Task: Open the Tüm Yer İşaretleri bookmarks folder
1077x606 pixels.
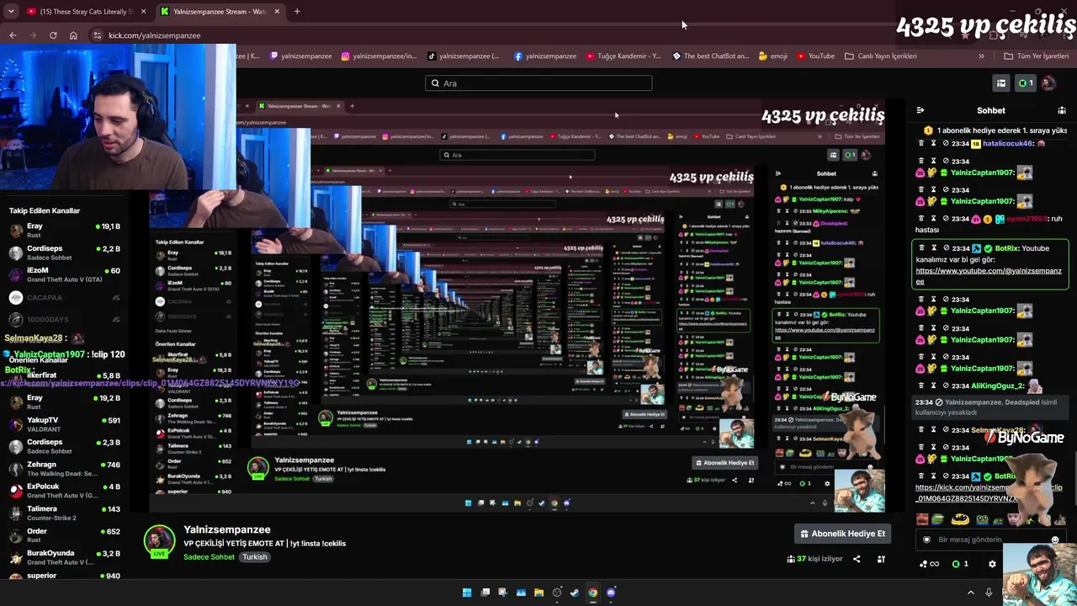Action: [x=1037, y=56]
